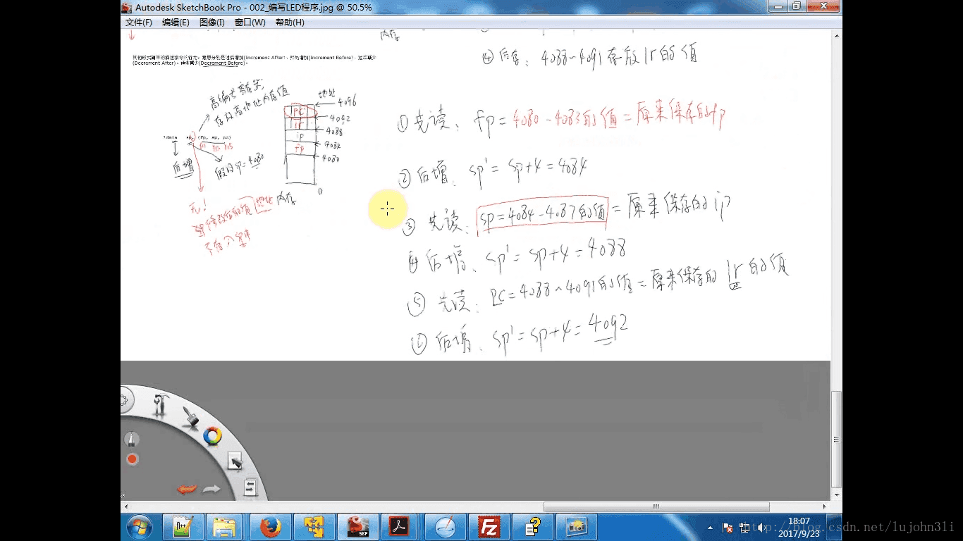Open the Tools (hammer and wrench) lagoon menu

tap(162, 404)
